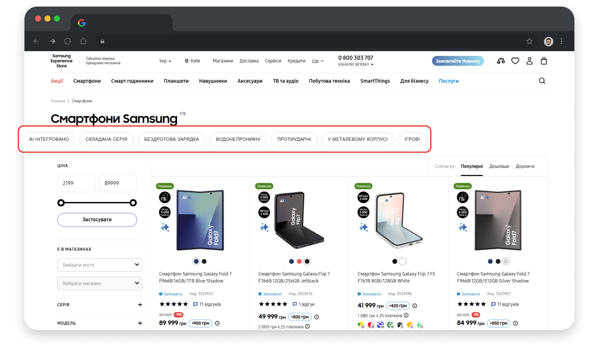The height and width of the screenshot is (349, 598).
Task: Bookmark the page with the star icon
Action: click(529, 41)
